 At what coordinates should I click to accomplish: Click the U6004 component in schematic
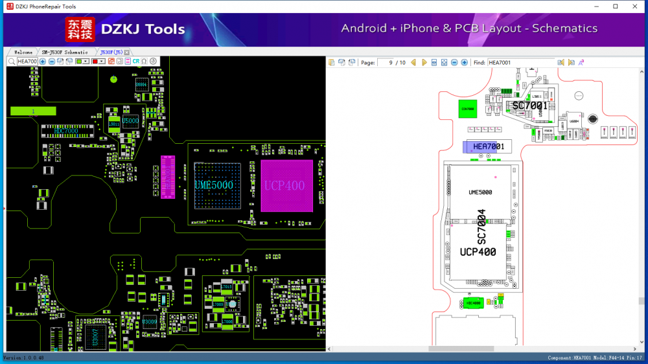click(574, 122)
